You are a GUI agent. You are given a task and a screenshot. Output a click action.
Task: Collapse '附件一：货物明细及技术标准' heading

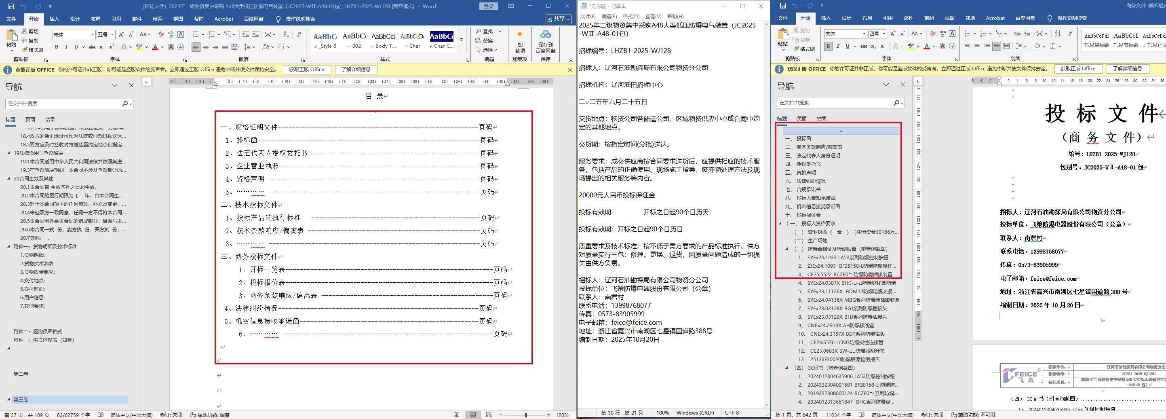point(8,247)
